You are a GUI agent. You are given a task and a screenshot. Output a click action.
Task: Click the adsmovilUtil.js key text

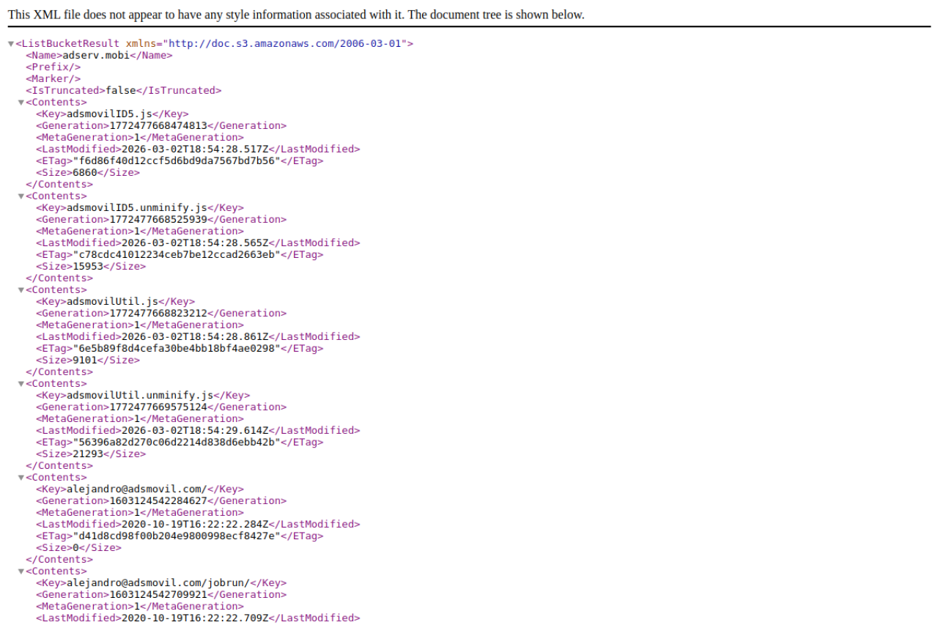point(112,302)
